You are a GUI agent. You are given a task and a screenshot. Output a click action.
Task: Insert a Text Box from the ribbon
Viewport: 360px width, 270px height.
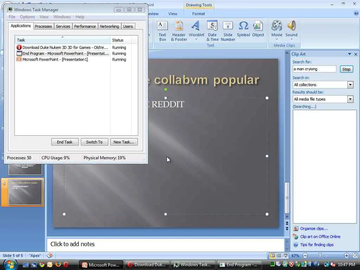coord(162,31)
